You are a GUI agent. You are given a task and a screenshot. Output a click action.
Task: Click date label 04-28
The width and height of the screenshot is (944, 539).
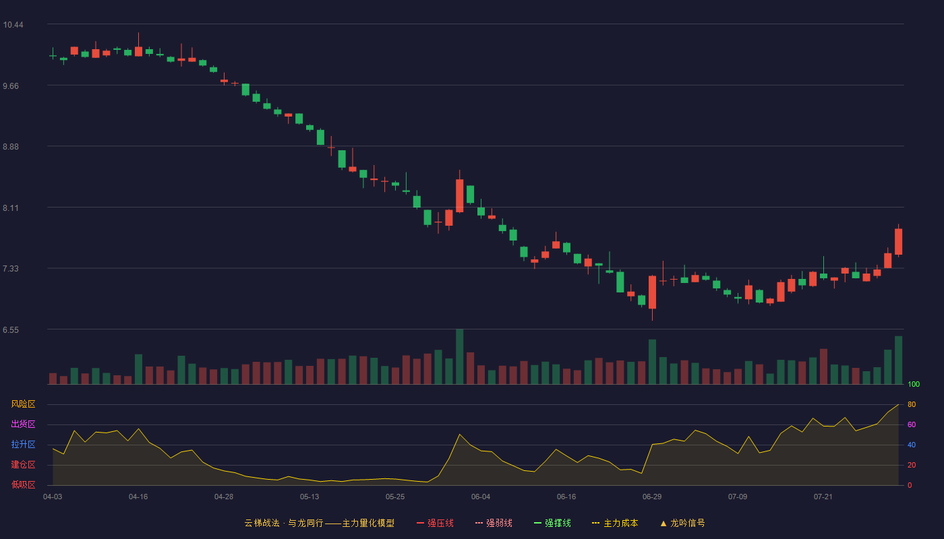click(224, 497)
